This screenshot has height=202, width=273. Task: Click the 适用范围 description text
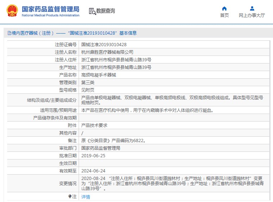click(147, 110)
